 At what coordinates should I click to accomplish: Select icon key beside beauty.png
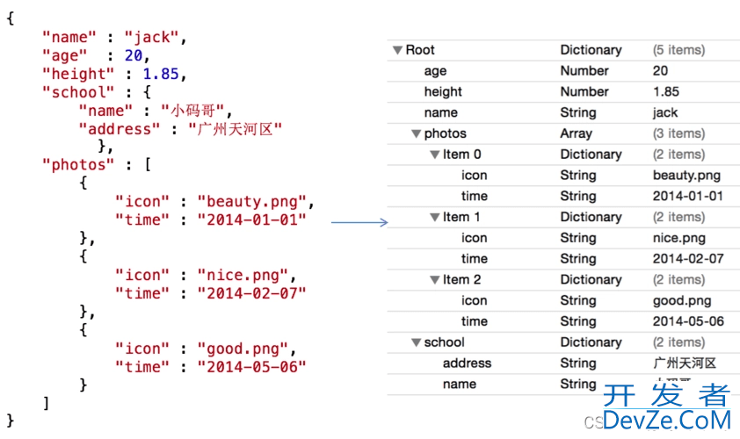474,176
